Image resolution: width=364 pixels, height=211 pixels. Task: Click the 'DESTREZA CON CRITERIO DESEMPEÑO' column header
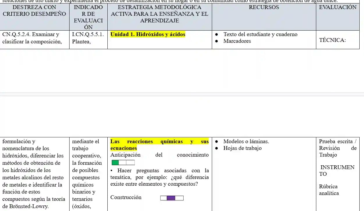(x=34, y=10)
